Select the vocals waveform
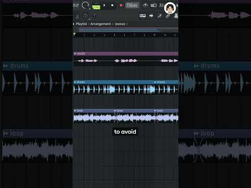 point(126,61)
